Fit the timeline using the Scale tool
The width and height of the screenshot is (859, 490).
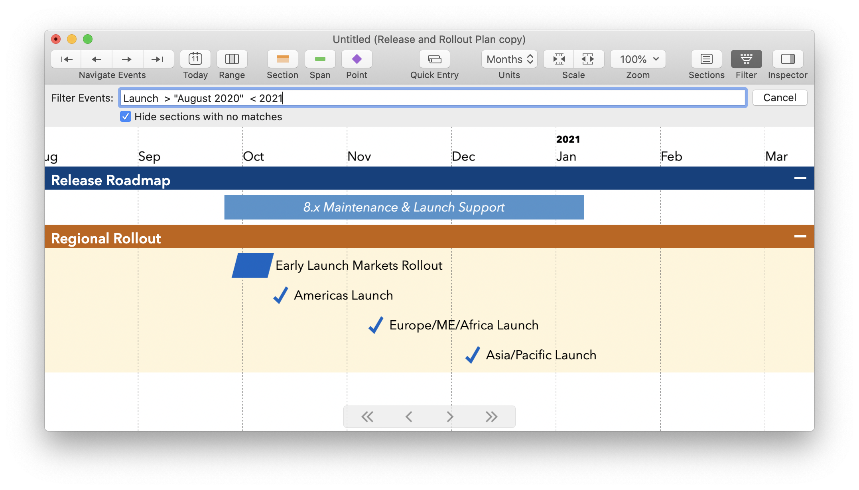558,59
